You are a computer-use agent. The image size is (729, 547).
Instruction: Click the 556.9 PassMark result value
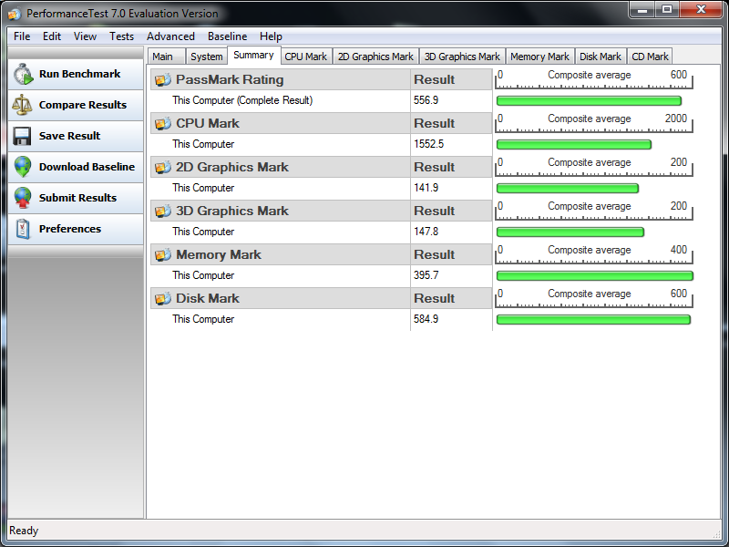coord(426,100)
